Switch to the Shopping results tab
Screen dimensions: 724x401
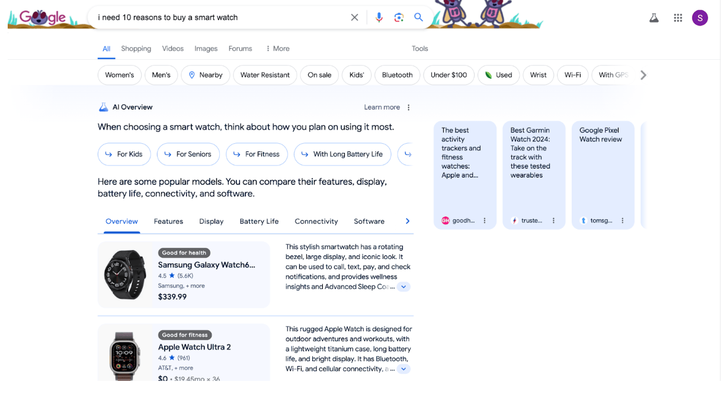click(x=136, y=48)
